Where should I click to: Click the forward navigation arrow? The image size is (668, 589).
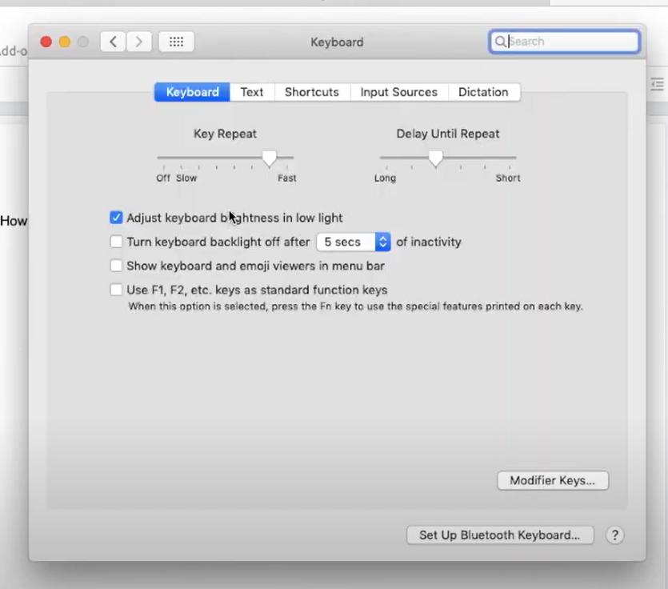pyautogui.click(x=139, y=42)
